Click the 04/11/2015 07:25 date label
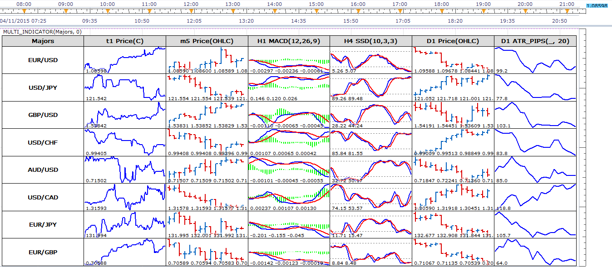Image resolution: width=612 pixels, height=267 pixels. 23,21
